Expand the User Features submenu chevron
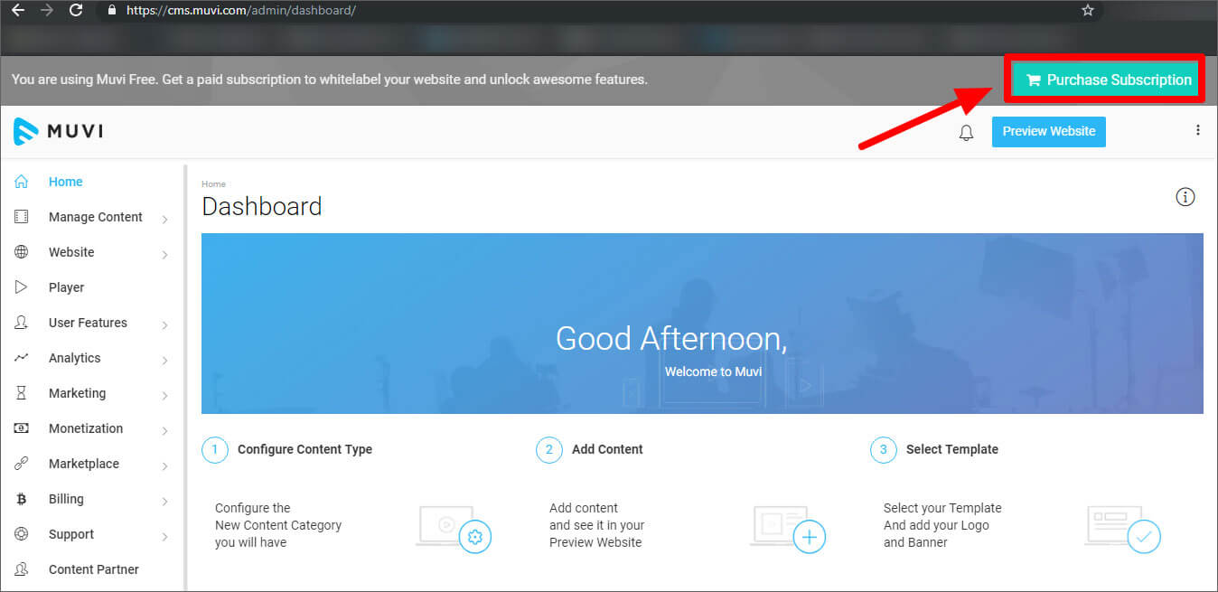This screenshot has width=1218, height=592. click(164, 324)
